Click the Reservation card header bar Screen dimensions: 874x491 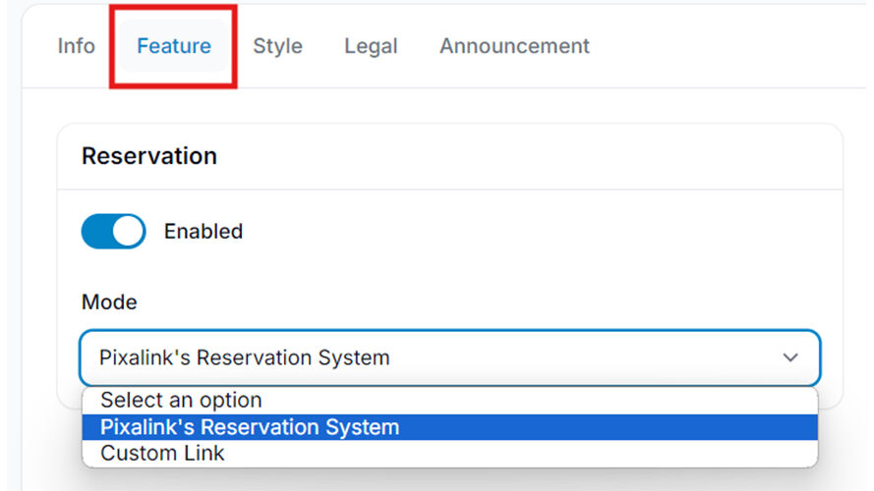[x=450, y=156]
